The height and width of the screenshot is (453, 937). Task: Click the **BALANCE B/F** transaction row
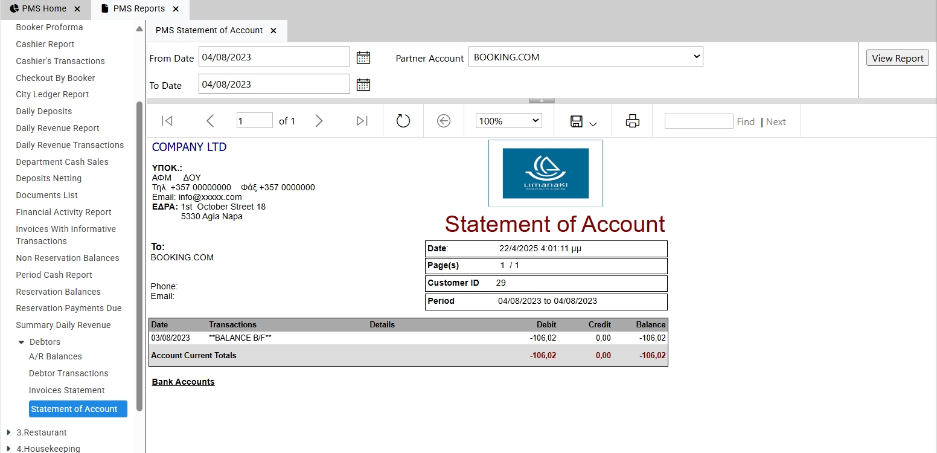coord(408,338)
